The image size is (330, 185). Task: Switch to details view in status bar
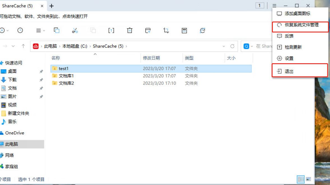(301, 179)
